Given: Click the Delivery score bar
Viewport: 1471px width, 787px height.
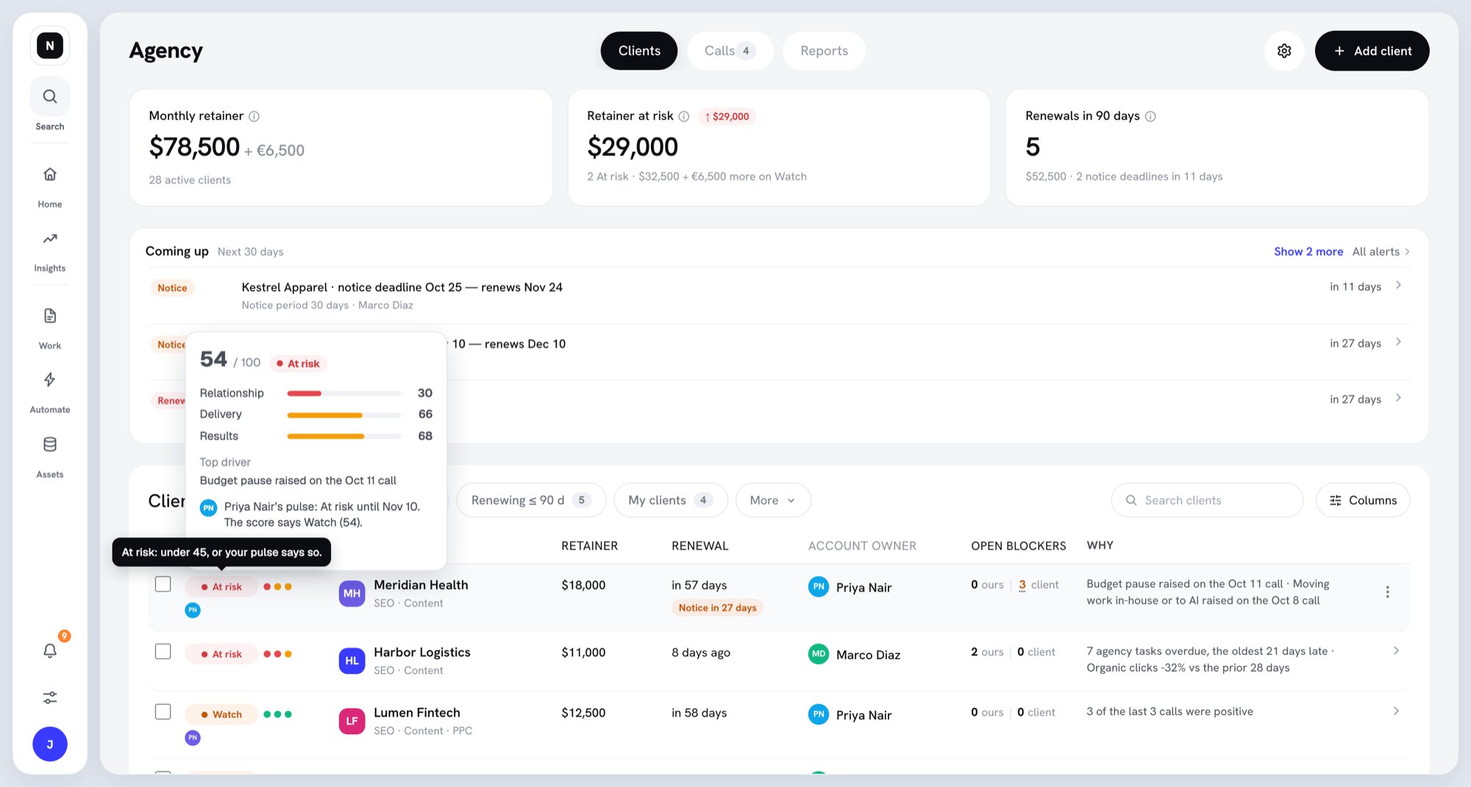Looking at the screenshot, I should (343, 414).
